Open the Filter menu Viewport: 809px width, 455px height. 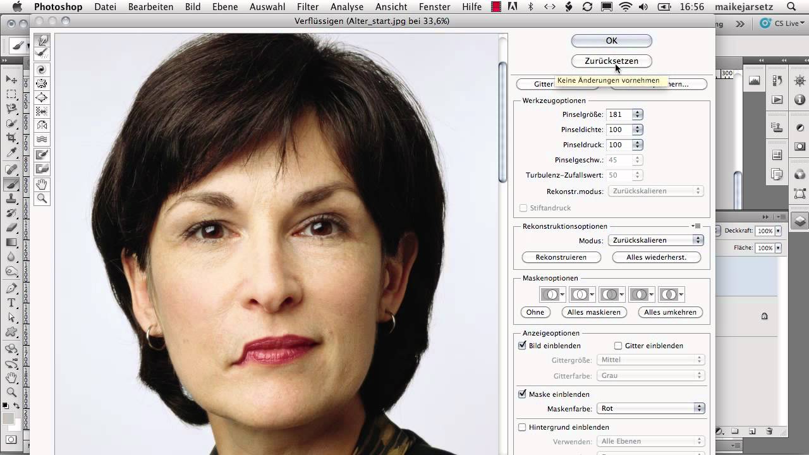tap(308, 7)
